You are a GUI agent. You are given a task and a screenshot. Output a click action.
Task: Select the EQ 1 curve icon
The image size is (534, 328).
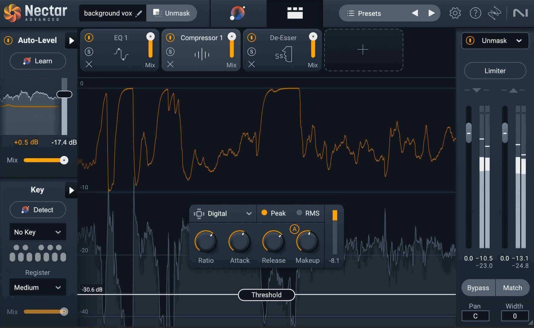pyautogui.click(x=121, y=54)
